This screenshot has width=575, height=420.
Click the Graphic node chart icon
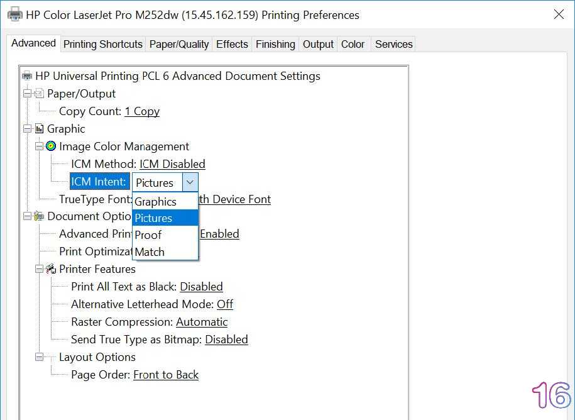click(39, 129)
